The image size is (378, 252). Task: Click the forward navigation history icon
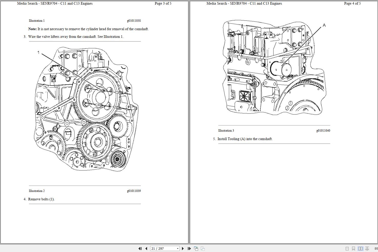[x=202, y=248]
